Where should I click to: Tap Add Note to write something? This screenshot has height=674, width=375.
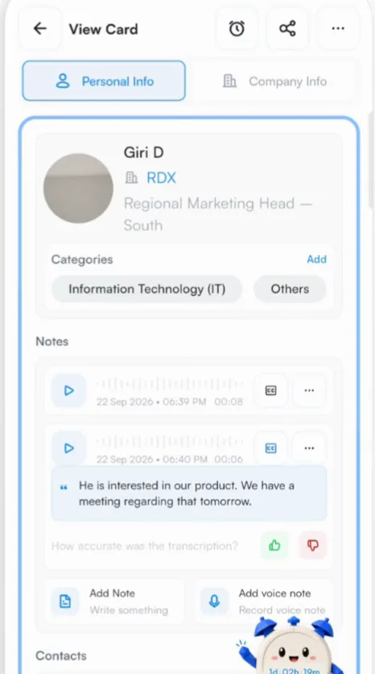click(x=114, y=601)
